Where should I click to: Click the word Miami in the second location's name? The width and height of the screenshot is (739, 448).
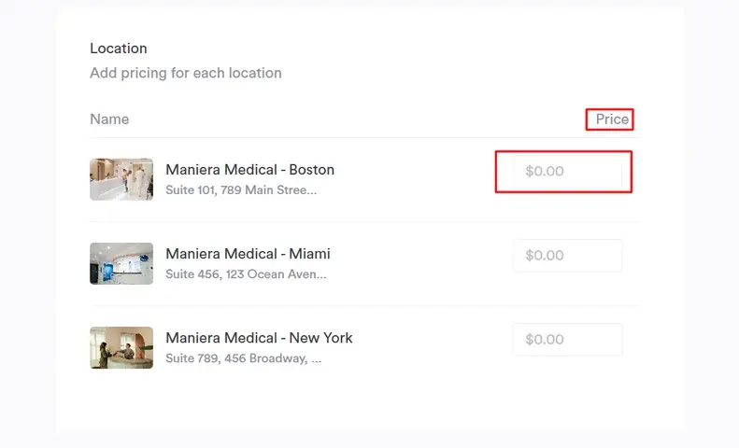[x=309, y=254]
